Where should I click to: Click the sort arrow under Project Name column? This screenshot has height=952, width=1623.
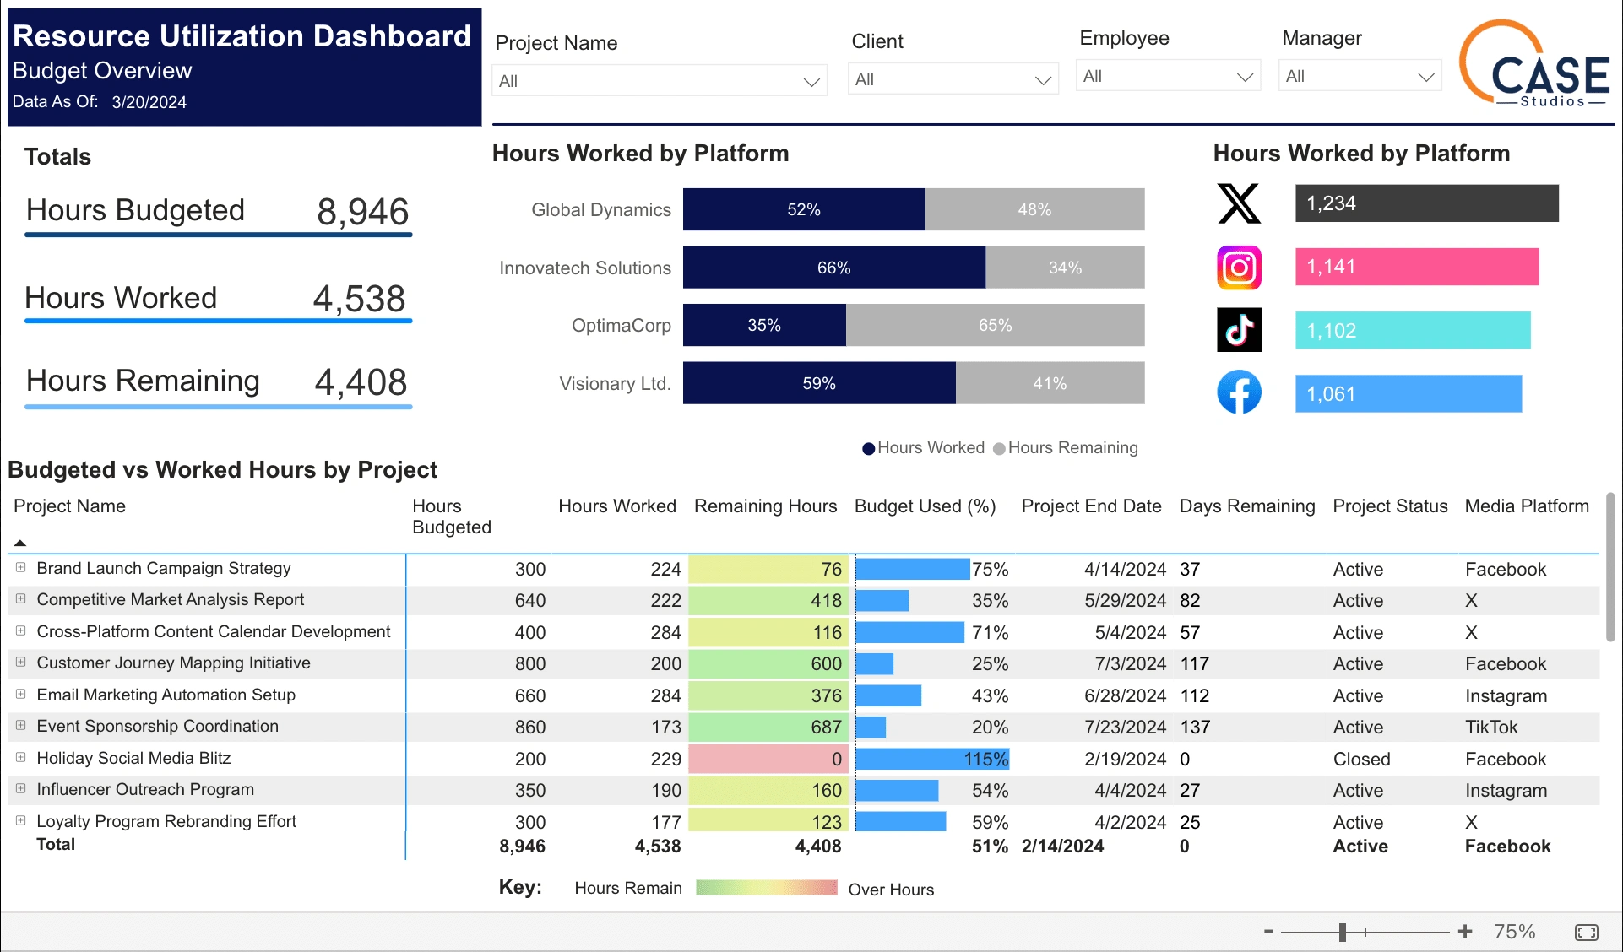[20, 543]
